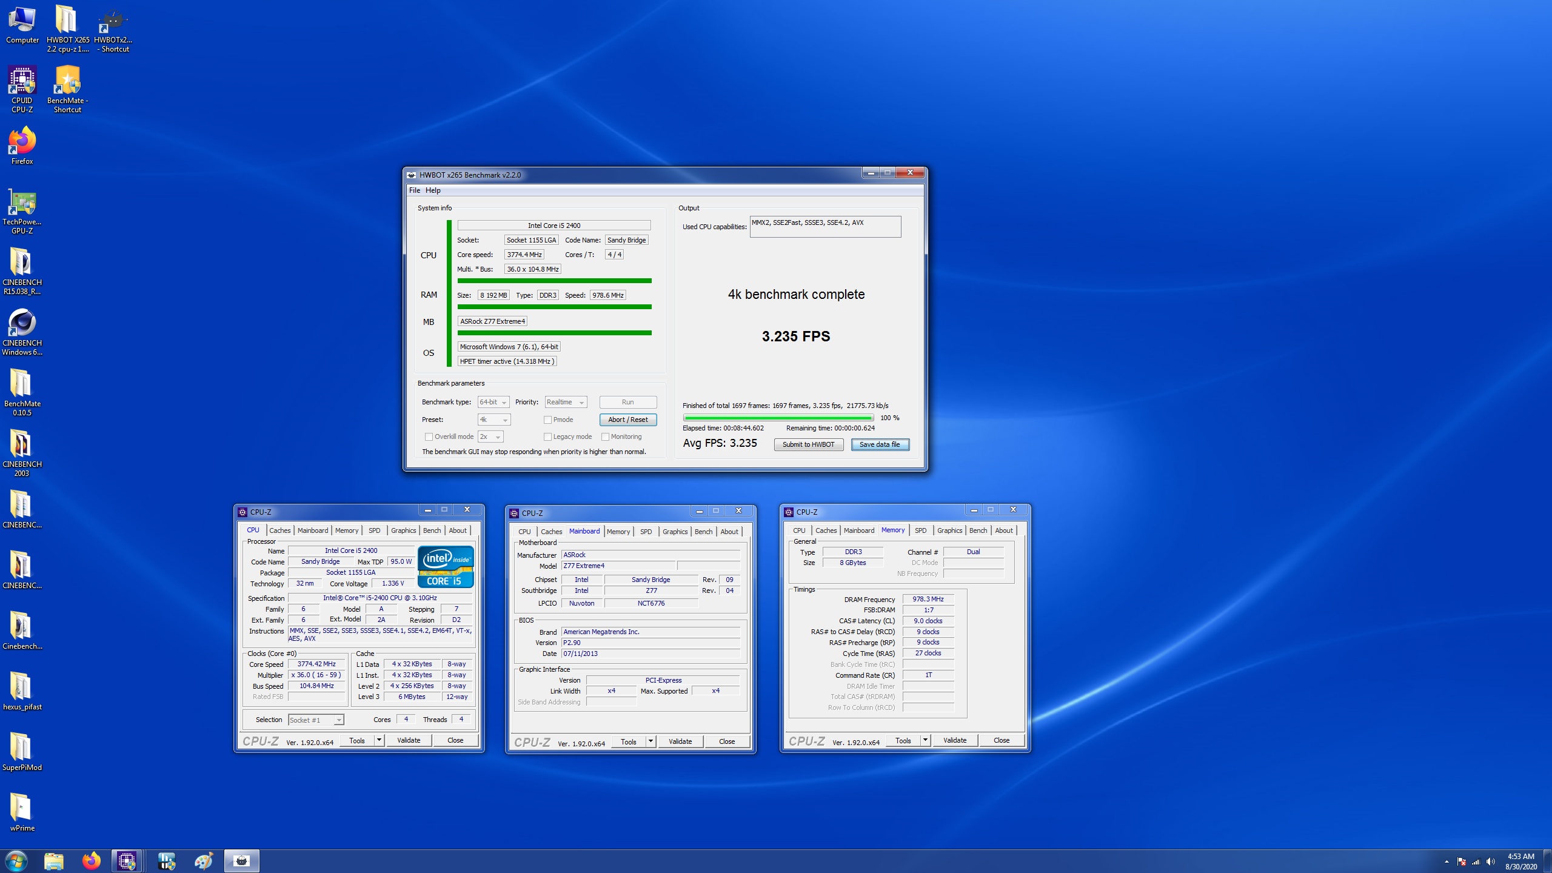Toggle the Overkill mode checkbox
The image size is (1552, 873).
coord(429,436)
